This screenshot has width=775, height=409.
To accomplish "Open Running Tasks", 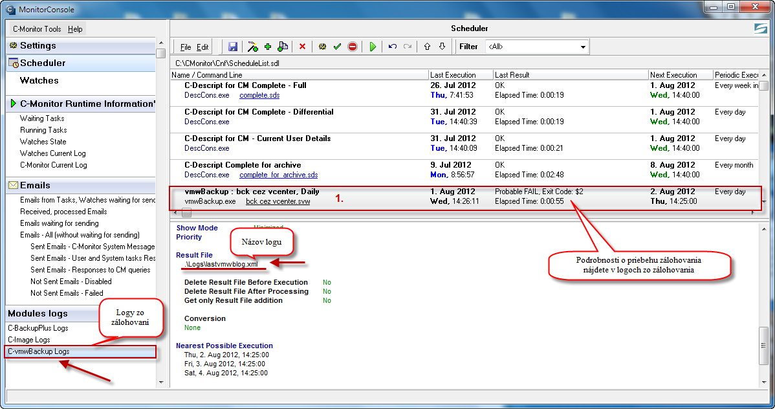I will (x=43, y=130).
